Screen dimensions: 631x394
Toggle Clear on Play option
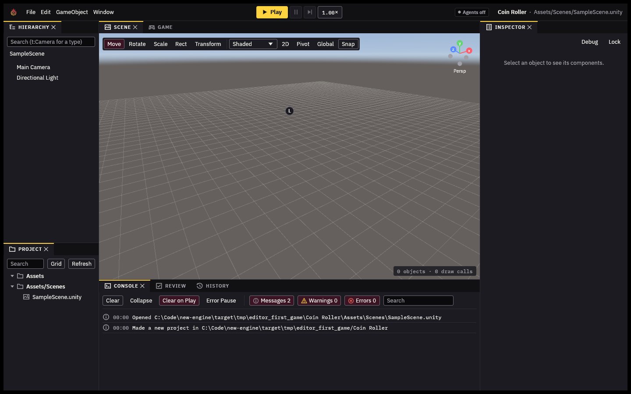point(179,300)
